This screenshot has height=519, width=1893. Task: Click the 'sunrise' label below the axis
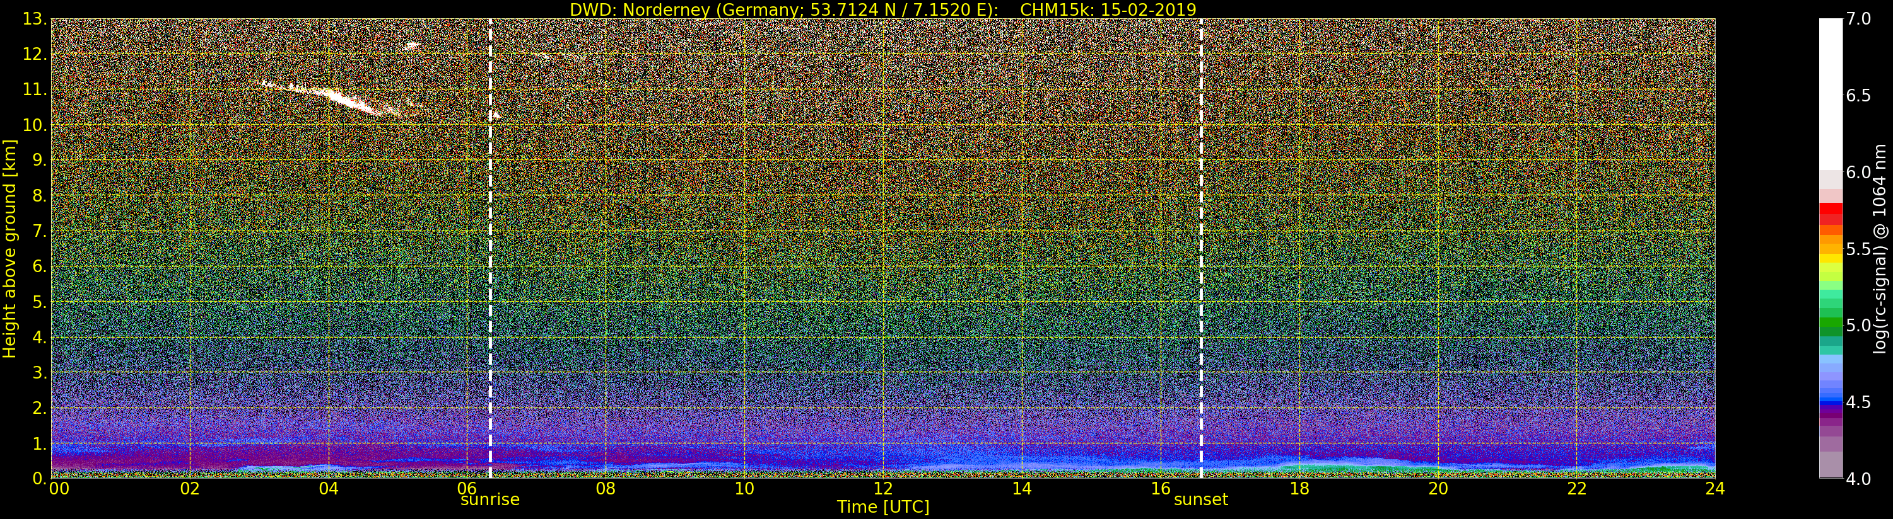point(489,500)
